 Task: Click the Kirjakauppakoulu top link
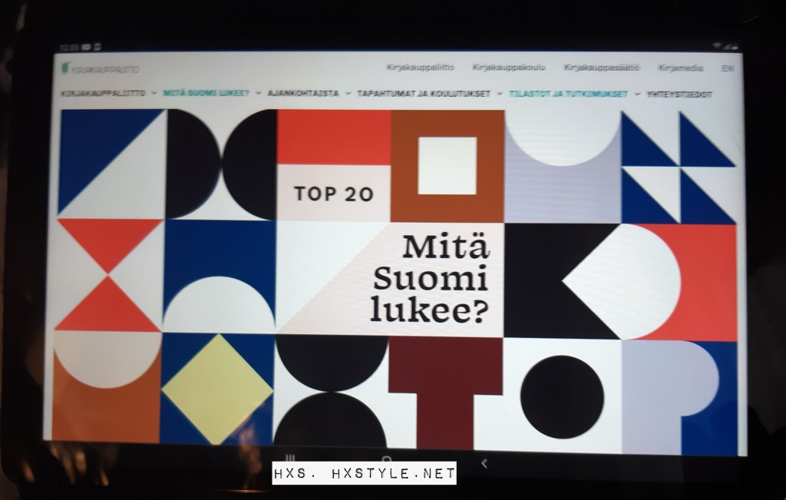(x=509, y=68)
